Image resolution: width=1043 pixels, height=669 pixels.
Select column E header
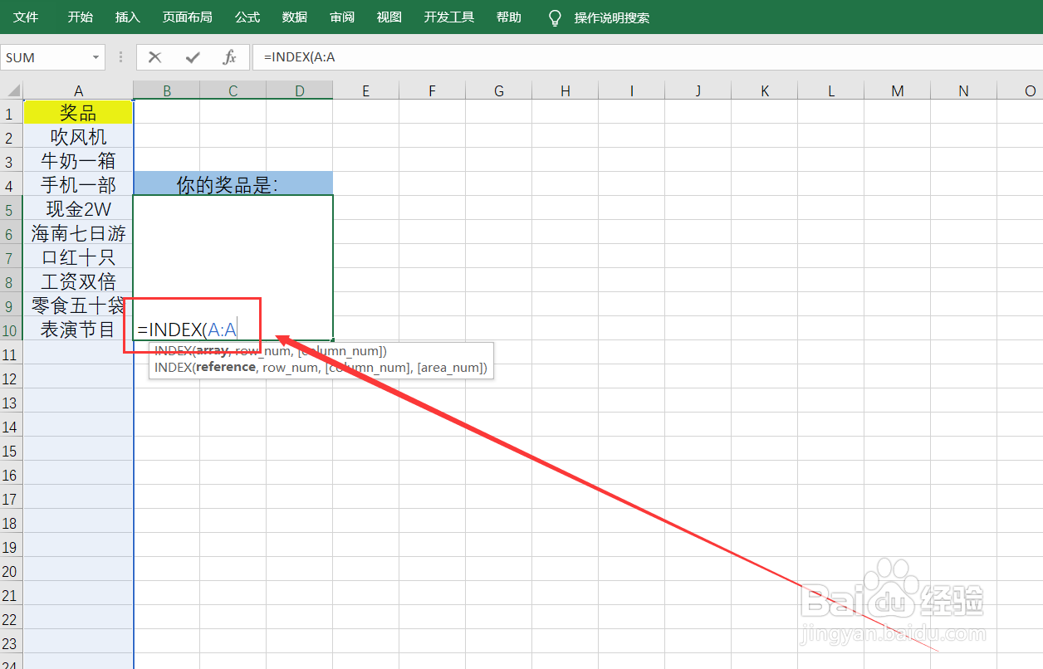click(x=366, y=90)
